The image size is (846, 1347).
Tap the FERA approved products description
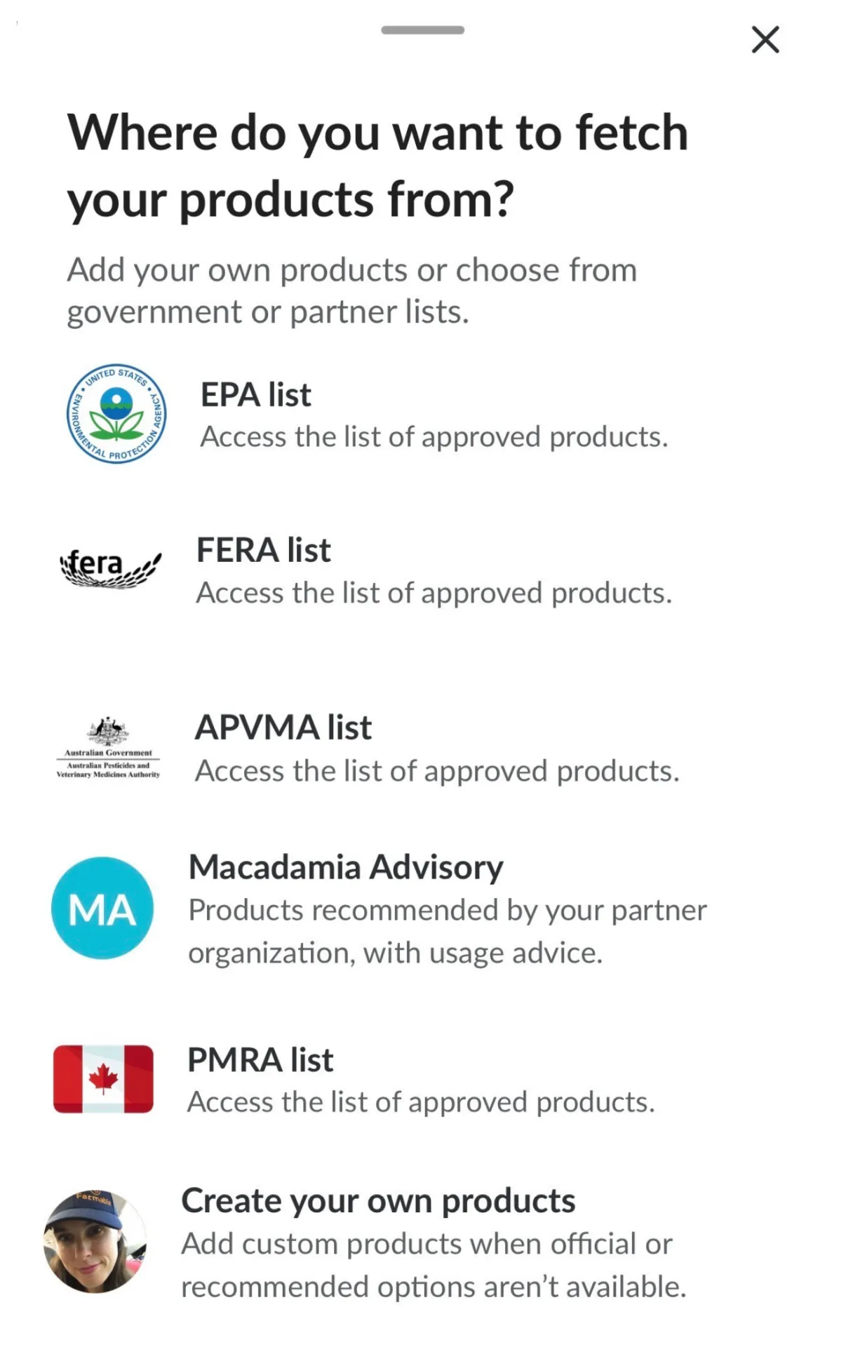tap(434, 594)
